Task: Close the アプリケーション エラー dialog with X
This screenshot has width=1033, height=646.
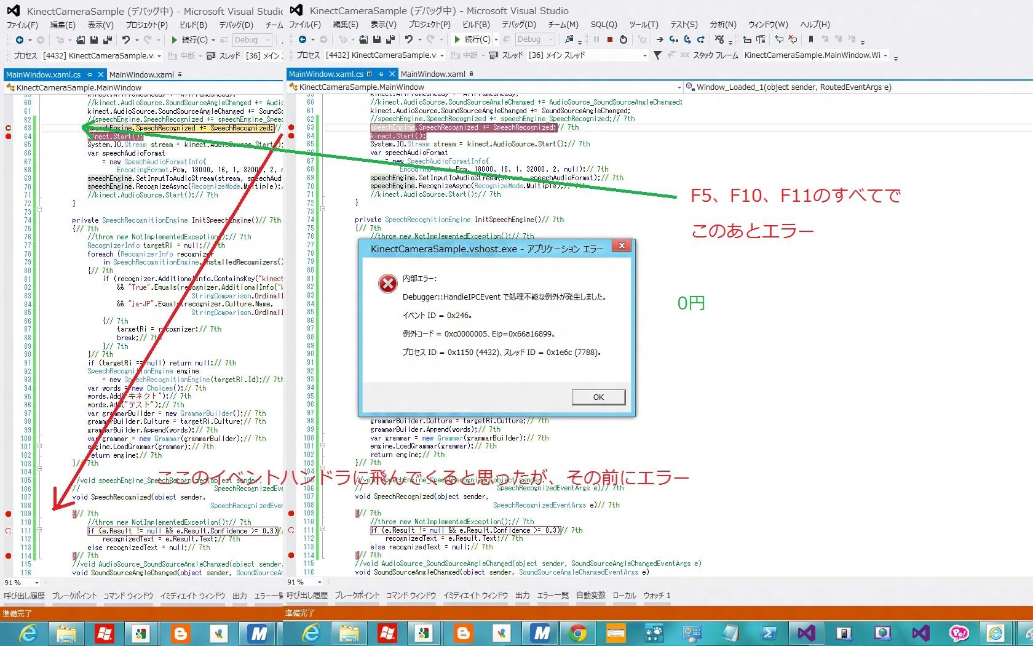Action: (622, 246)
